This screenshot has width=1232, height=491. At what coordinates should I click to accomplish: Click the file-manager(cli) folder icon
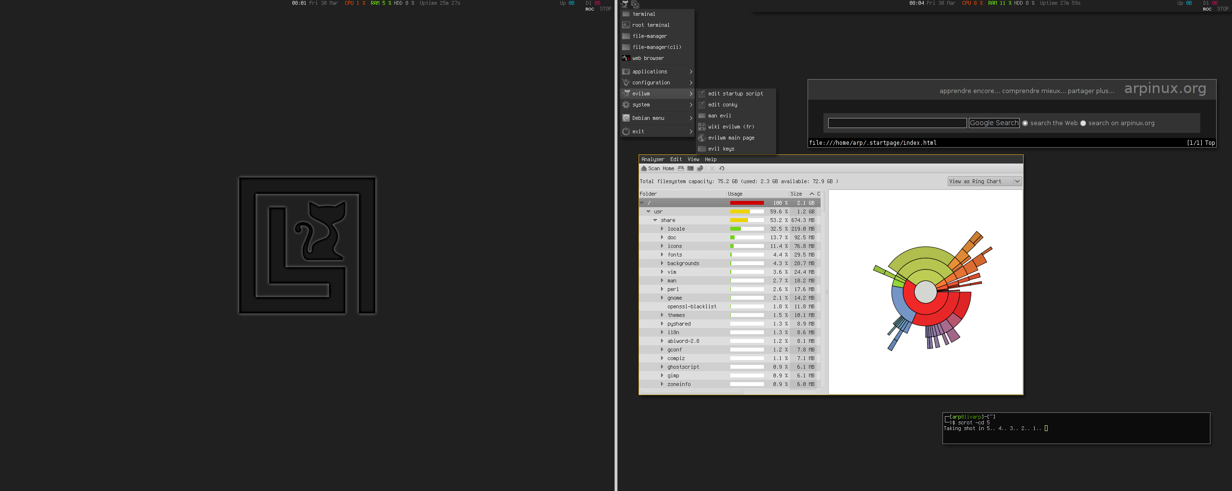coord(626,47)
